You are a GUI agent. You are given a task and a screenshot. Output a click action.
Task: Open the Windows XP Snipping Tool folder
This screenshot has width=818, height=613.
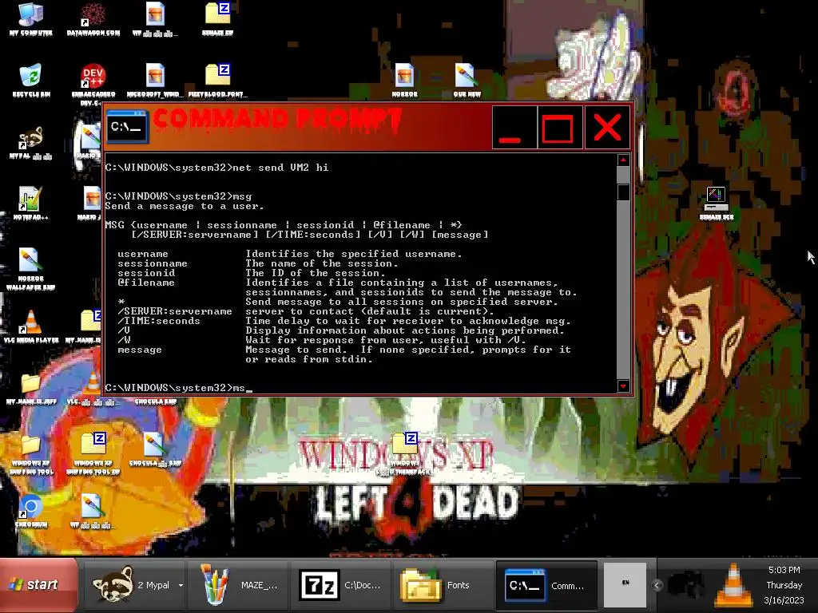[31, 453]
